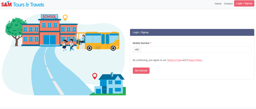This screenshot has width=256, height=109.
Task: Open the Contact menu item
Action: 228,3
